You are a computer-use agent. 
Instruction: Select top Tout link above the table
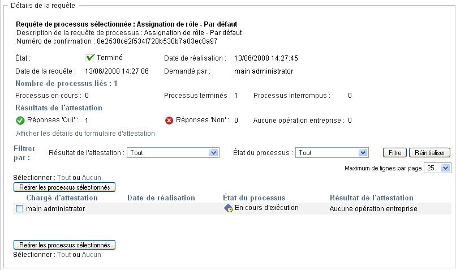[64, 178]
